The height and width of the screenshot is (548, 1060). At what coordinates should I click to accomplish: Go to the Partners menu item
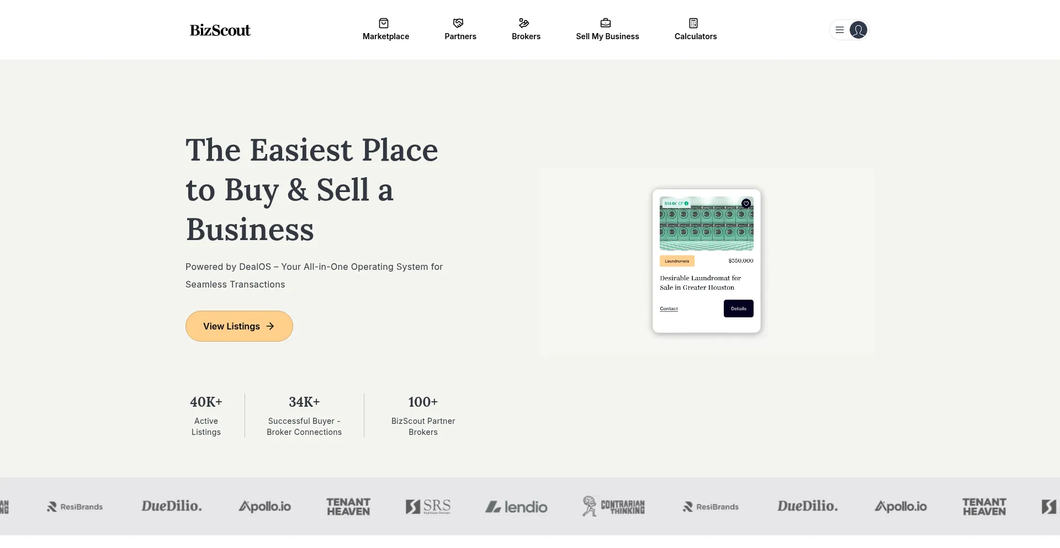[460, 36]
